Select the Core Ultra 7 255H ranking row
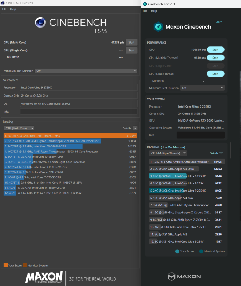241x286 pixels. click(x=187, y=227)
